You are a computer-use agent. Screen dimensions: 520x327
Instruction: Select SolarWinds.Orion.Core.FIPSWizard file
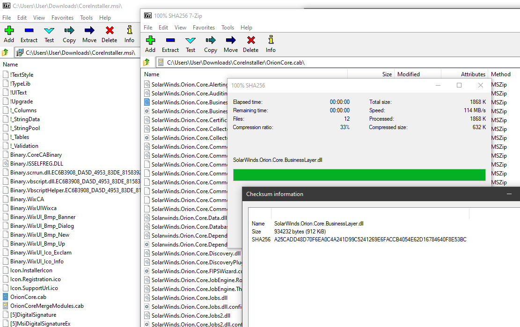tap(197, 271)
